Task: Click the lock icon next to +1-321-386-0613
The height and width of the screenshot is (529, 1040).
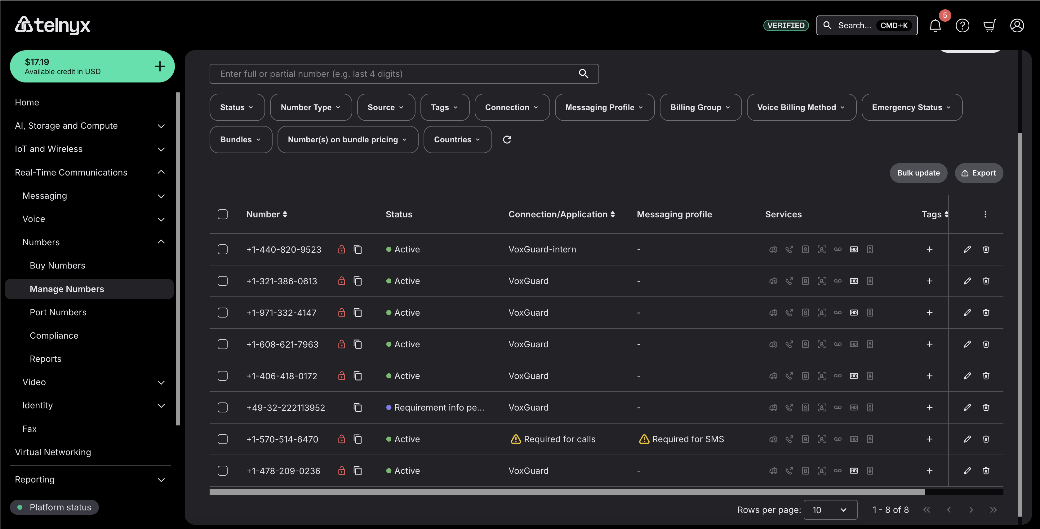Action: click(342, 281)
